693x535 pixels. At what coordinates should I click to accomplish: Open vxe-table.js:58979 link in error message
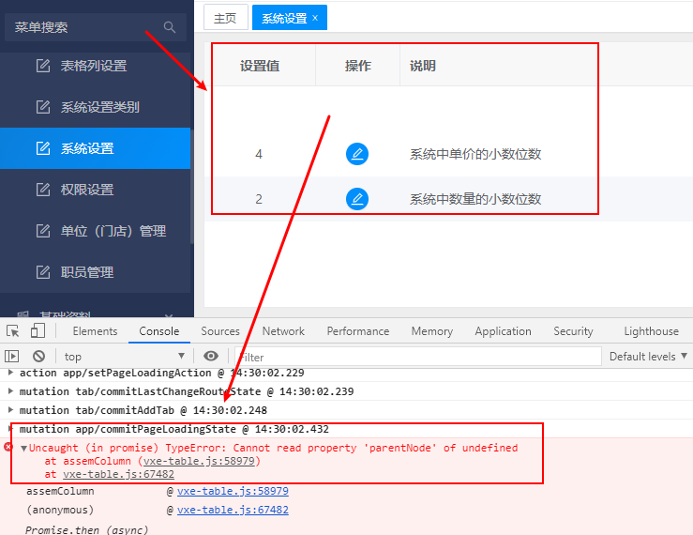click(199, 461)
